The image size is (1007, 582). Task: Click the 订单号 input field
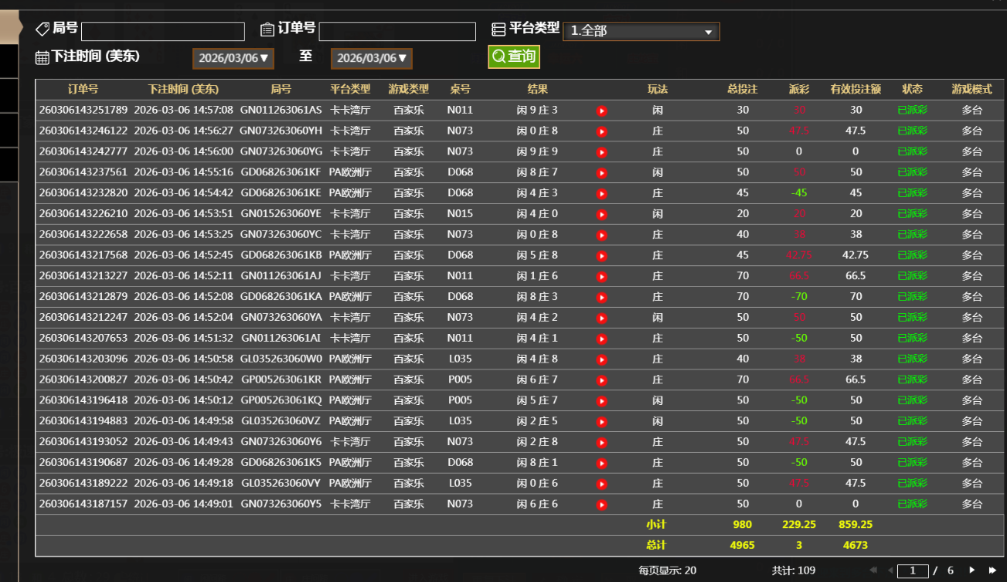pyautogui.click(x=396, y=32)
